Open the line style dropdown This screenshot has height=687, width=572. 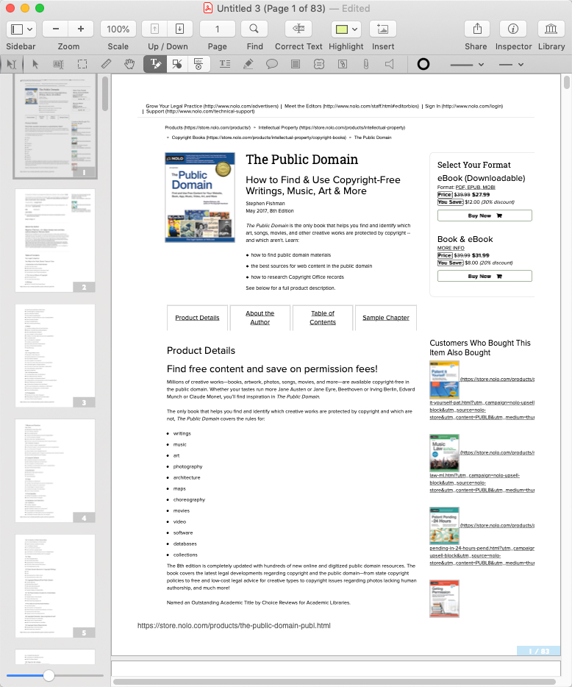511,65
